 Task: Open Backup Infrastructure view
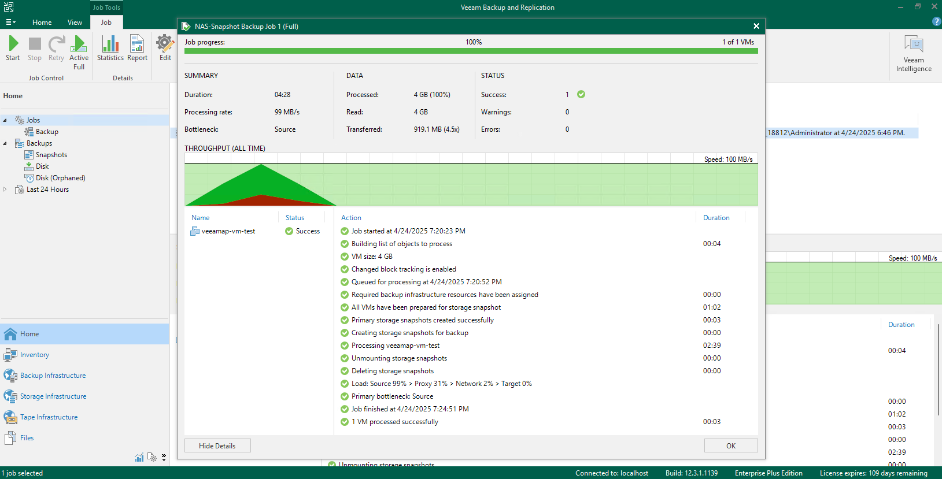click(x=85, y=376)
